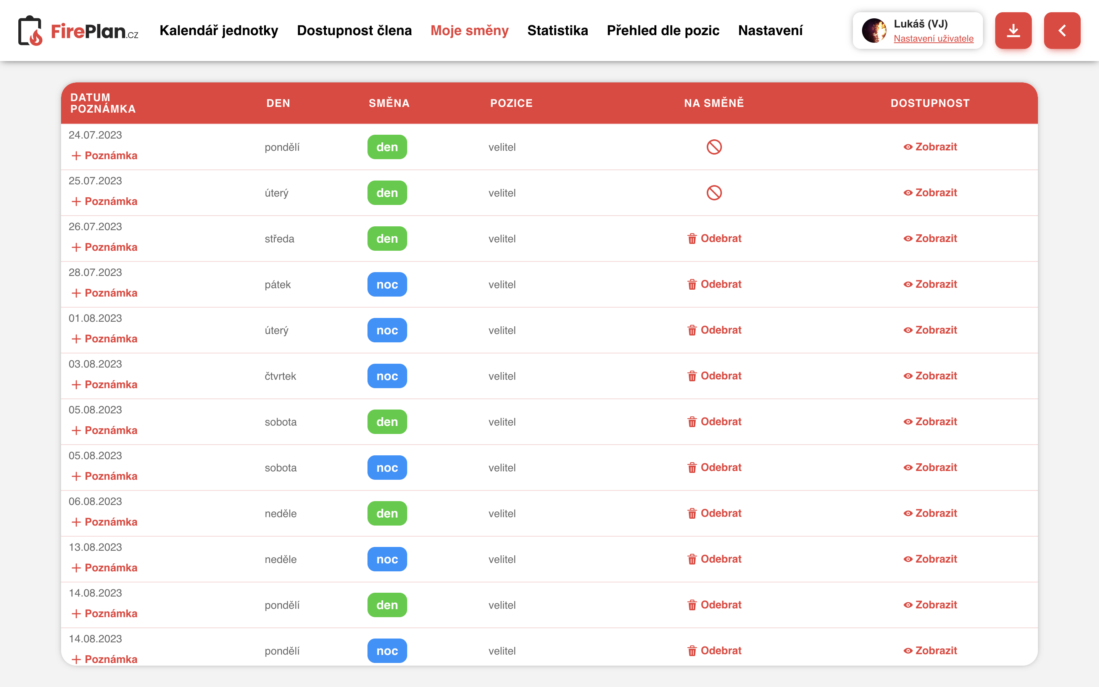Click noc badge on 28.07.2023 row
1099x687 pixels.
coord(387,284)
